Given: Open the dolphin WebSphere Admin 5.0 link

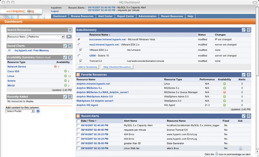Looking at the screenshot, I should point(95,97).
